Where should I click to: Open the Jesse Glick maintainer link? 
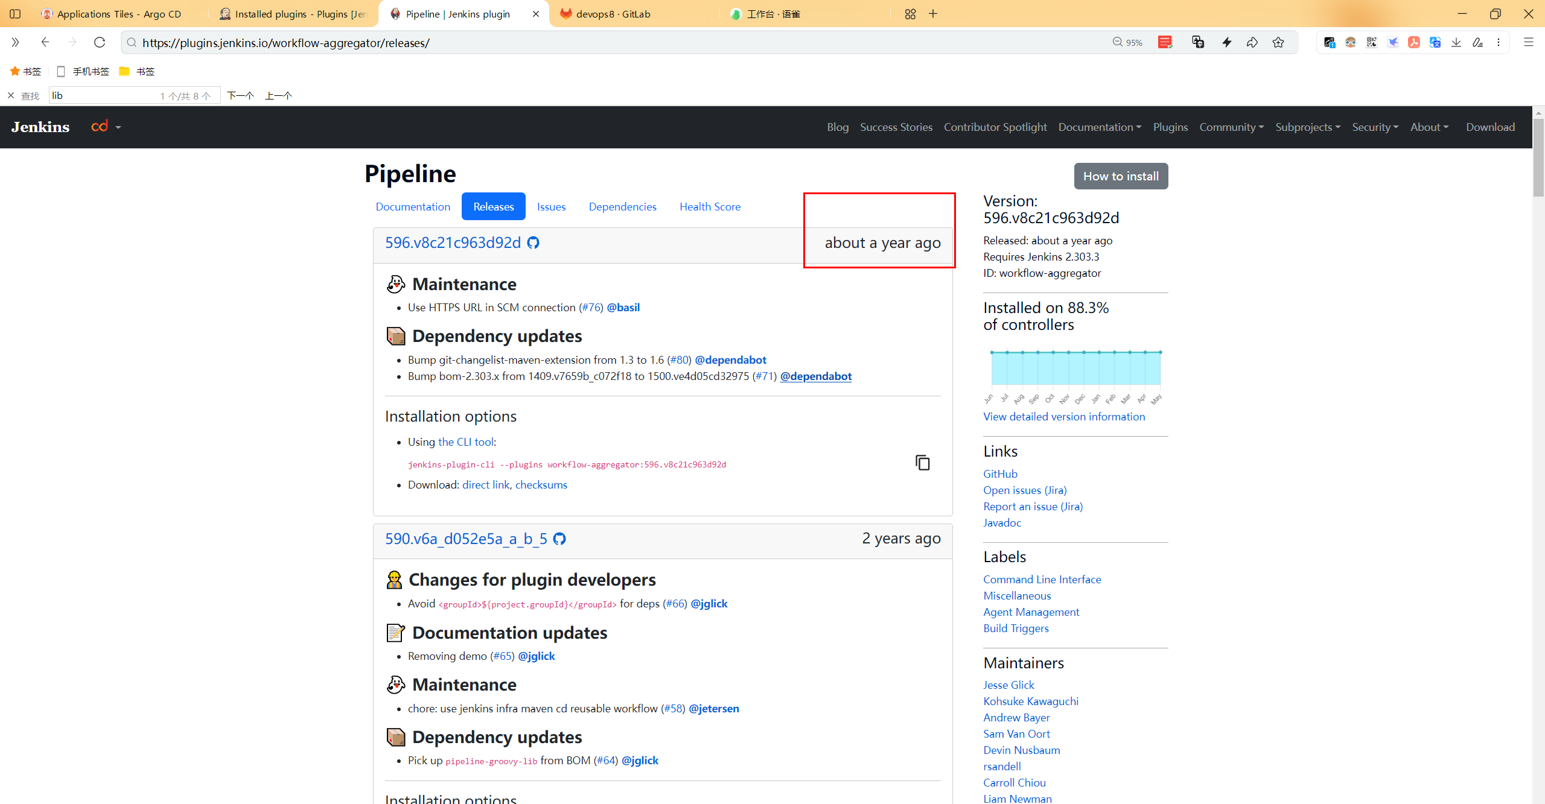point(1008,685)
